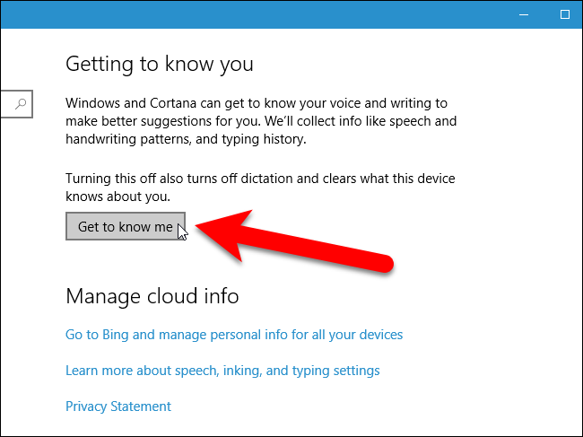Open the Go to Bing personal info link
This screenshot has height=437, width=583.
pyautogui.click(x=234, y=335)
